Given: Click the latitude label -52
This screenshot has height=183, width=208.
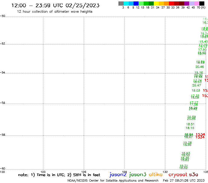Looking at the screenshot, I should [x=3, y=44].
